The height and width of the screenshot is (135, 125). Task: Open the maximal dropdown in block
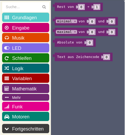(66, 32)
